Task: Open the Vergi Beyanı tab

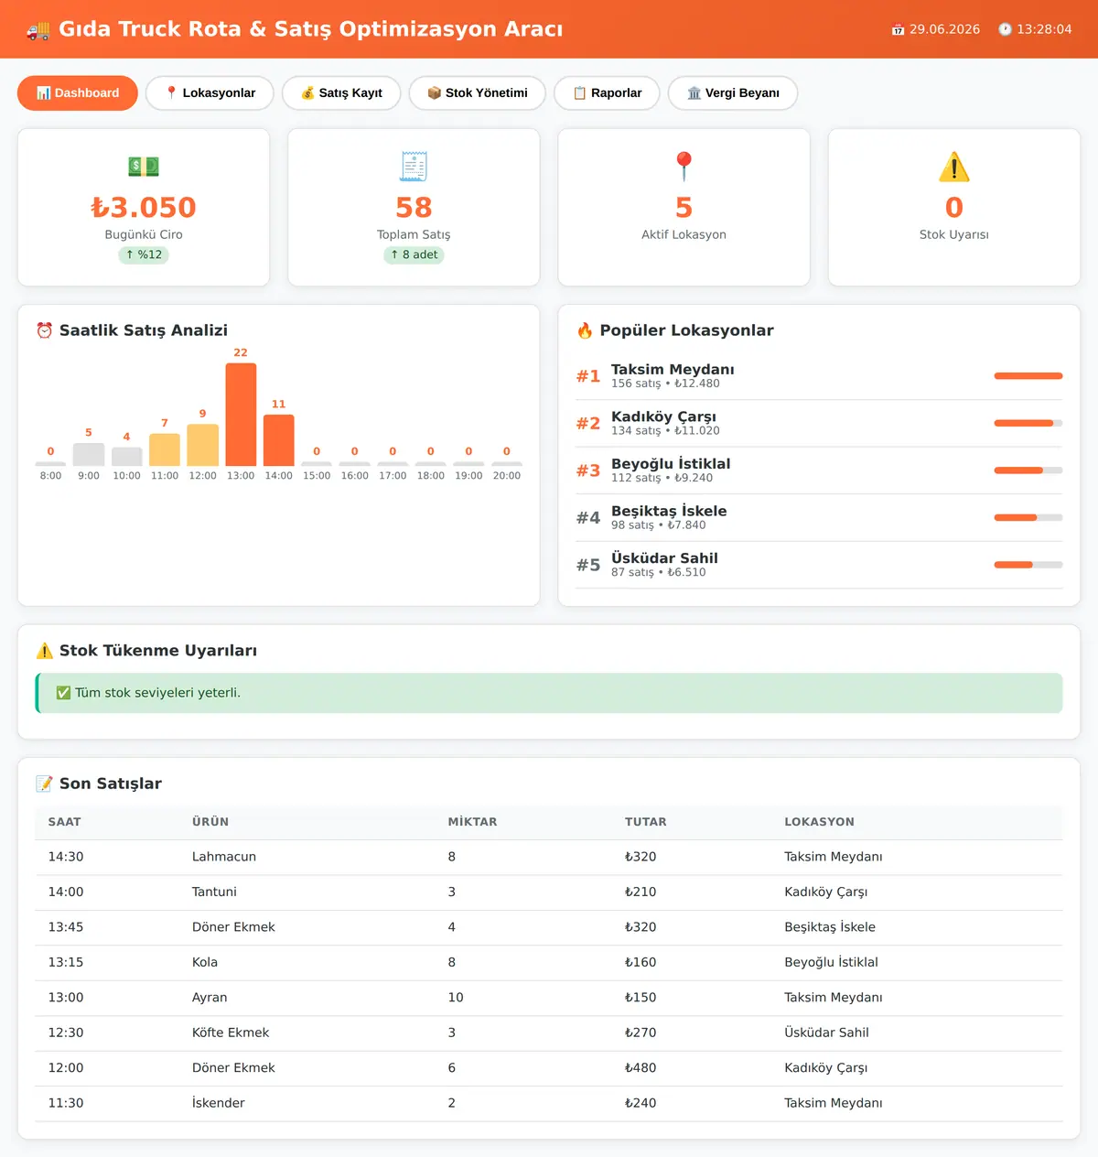Action: [733, 93]
